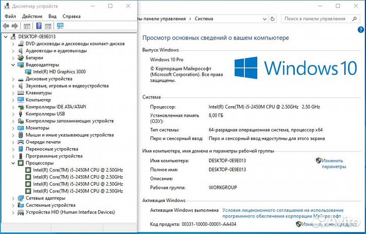The height and width of the screenshot is (234, 366).
Task: Click the Контроллеры USB icon
Action: [21, 114]
